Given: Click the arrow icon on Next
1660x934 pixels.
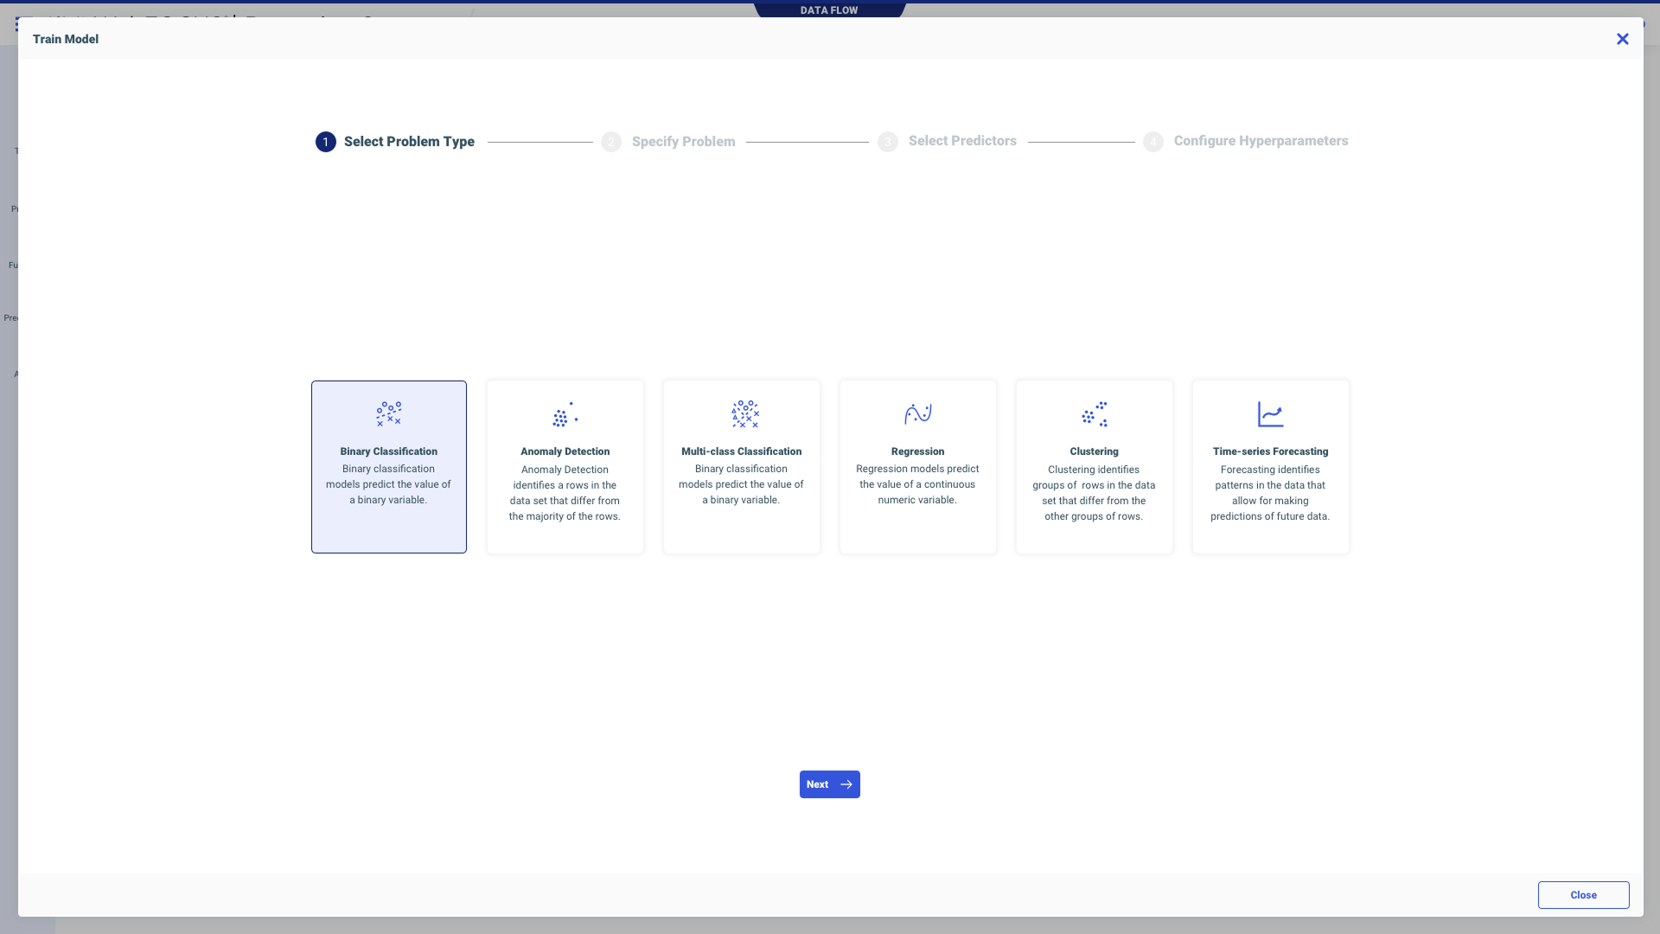Looking at the screenshot, I should (x=846, y=784).
